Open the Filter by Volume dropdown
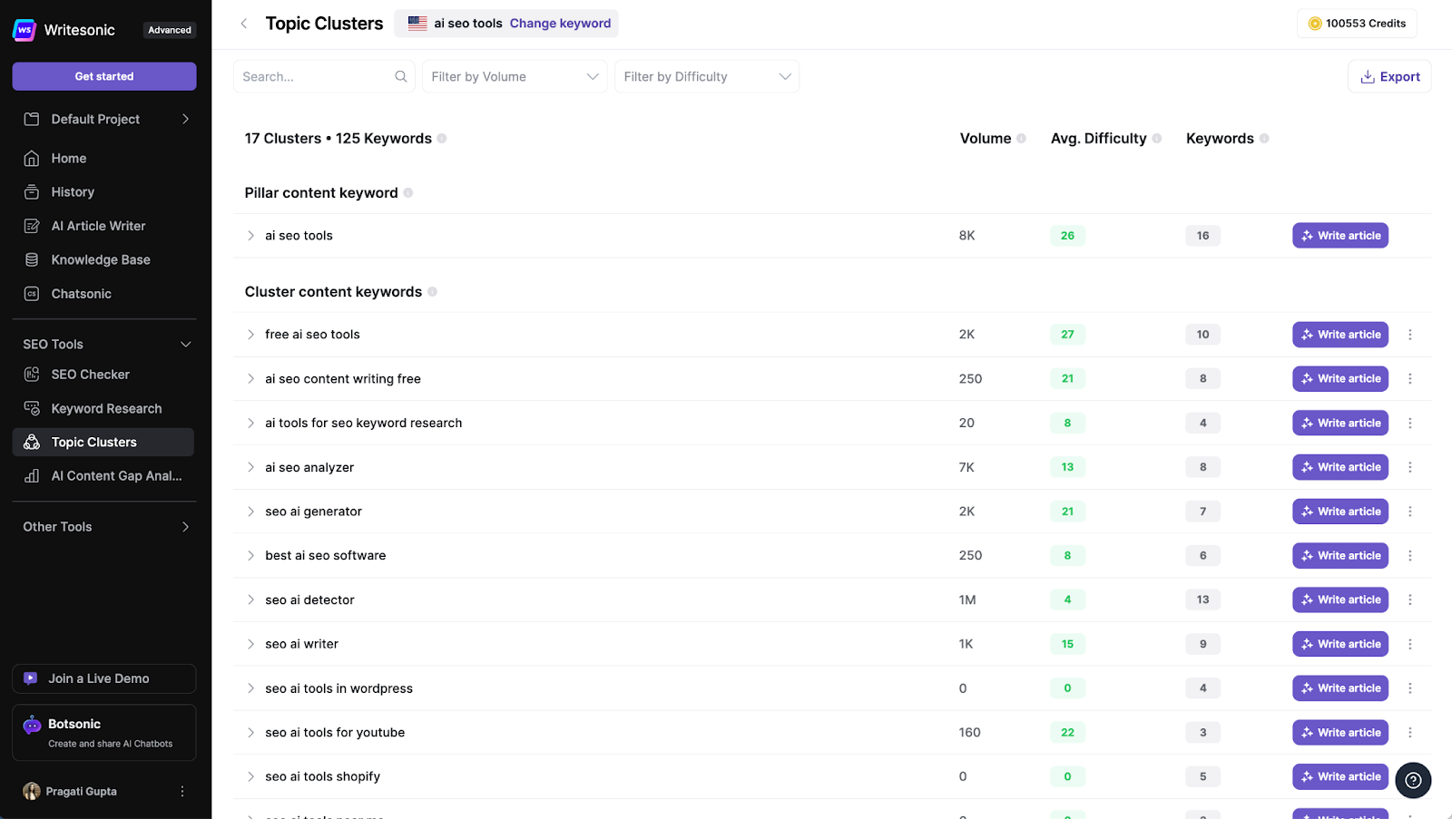The image size is (1452, 819). 515,77
